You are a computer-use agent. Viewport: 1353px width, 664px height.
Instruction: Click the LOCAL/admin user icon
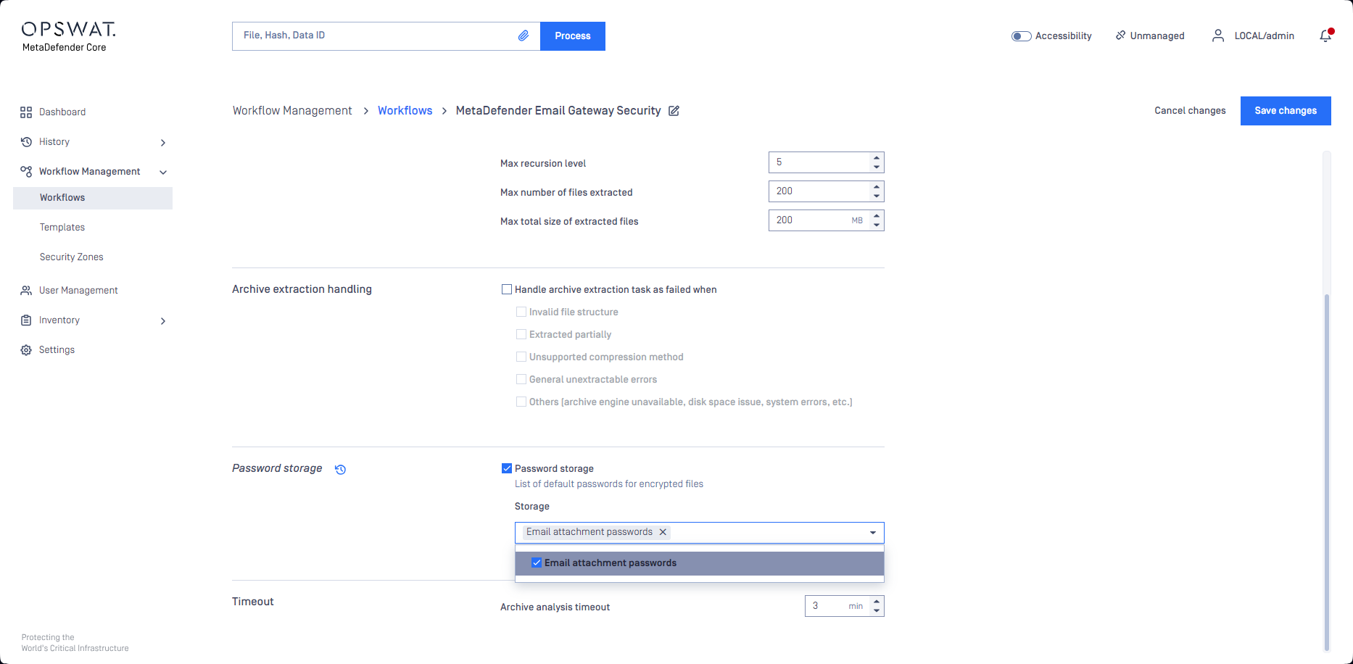tap(1218, 36)
